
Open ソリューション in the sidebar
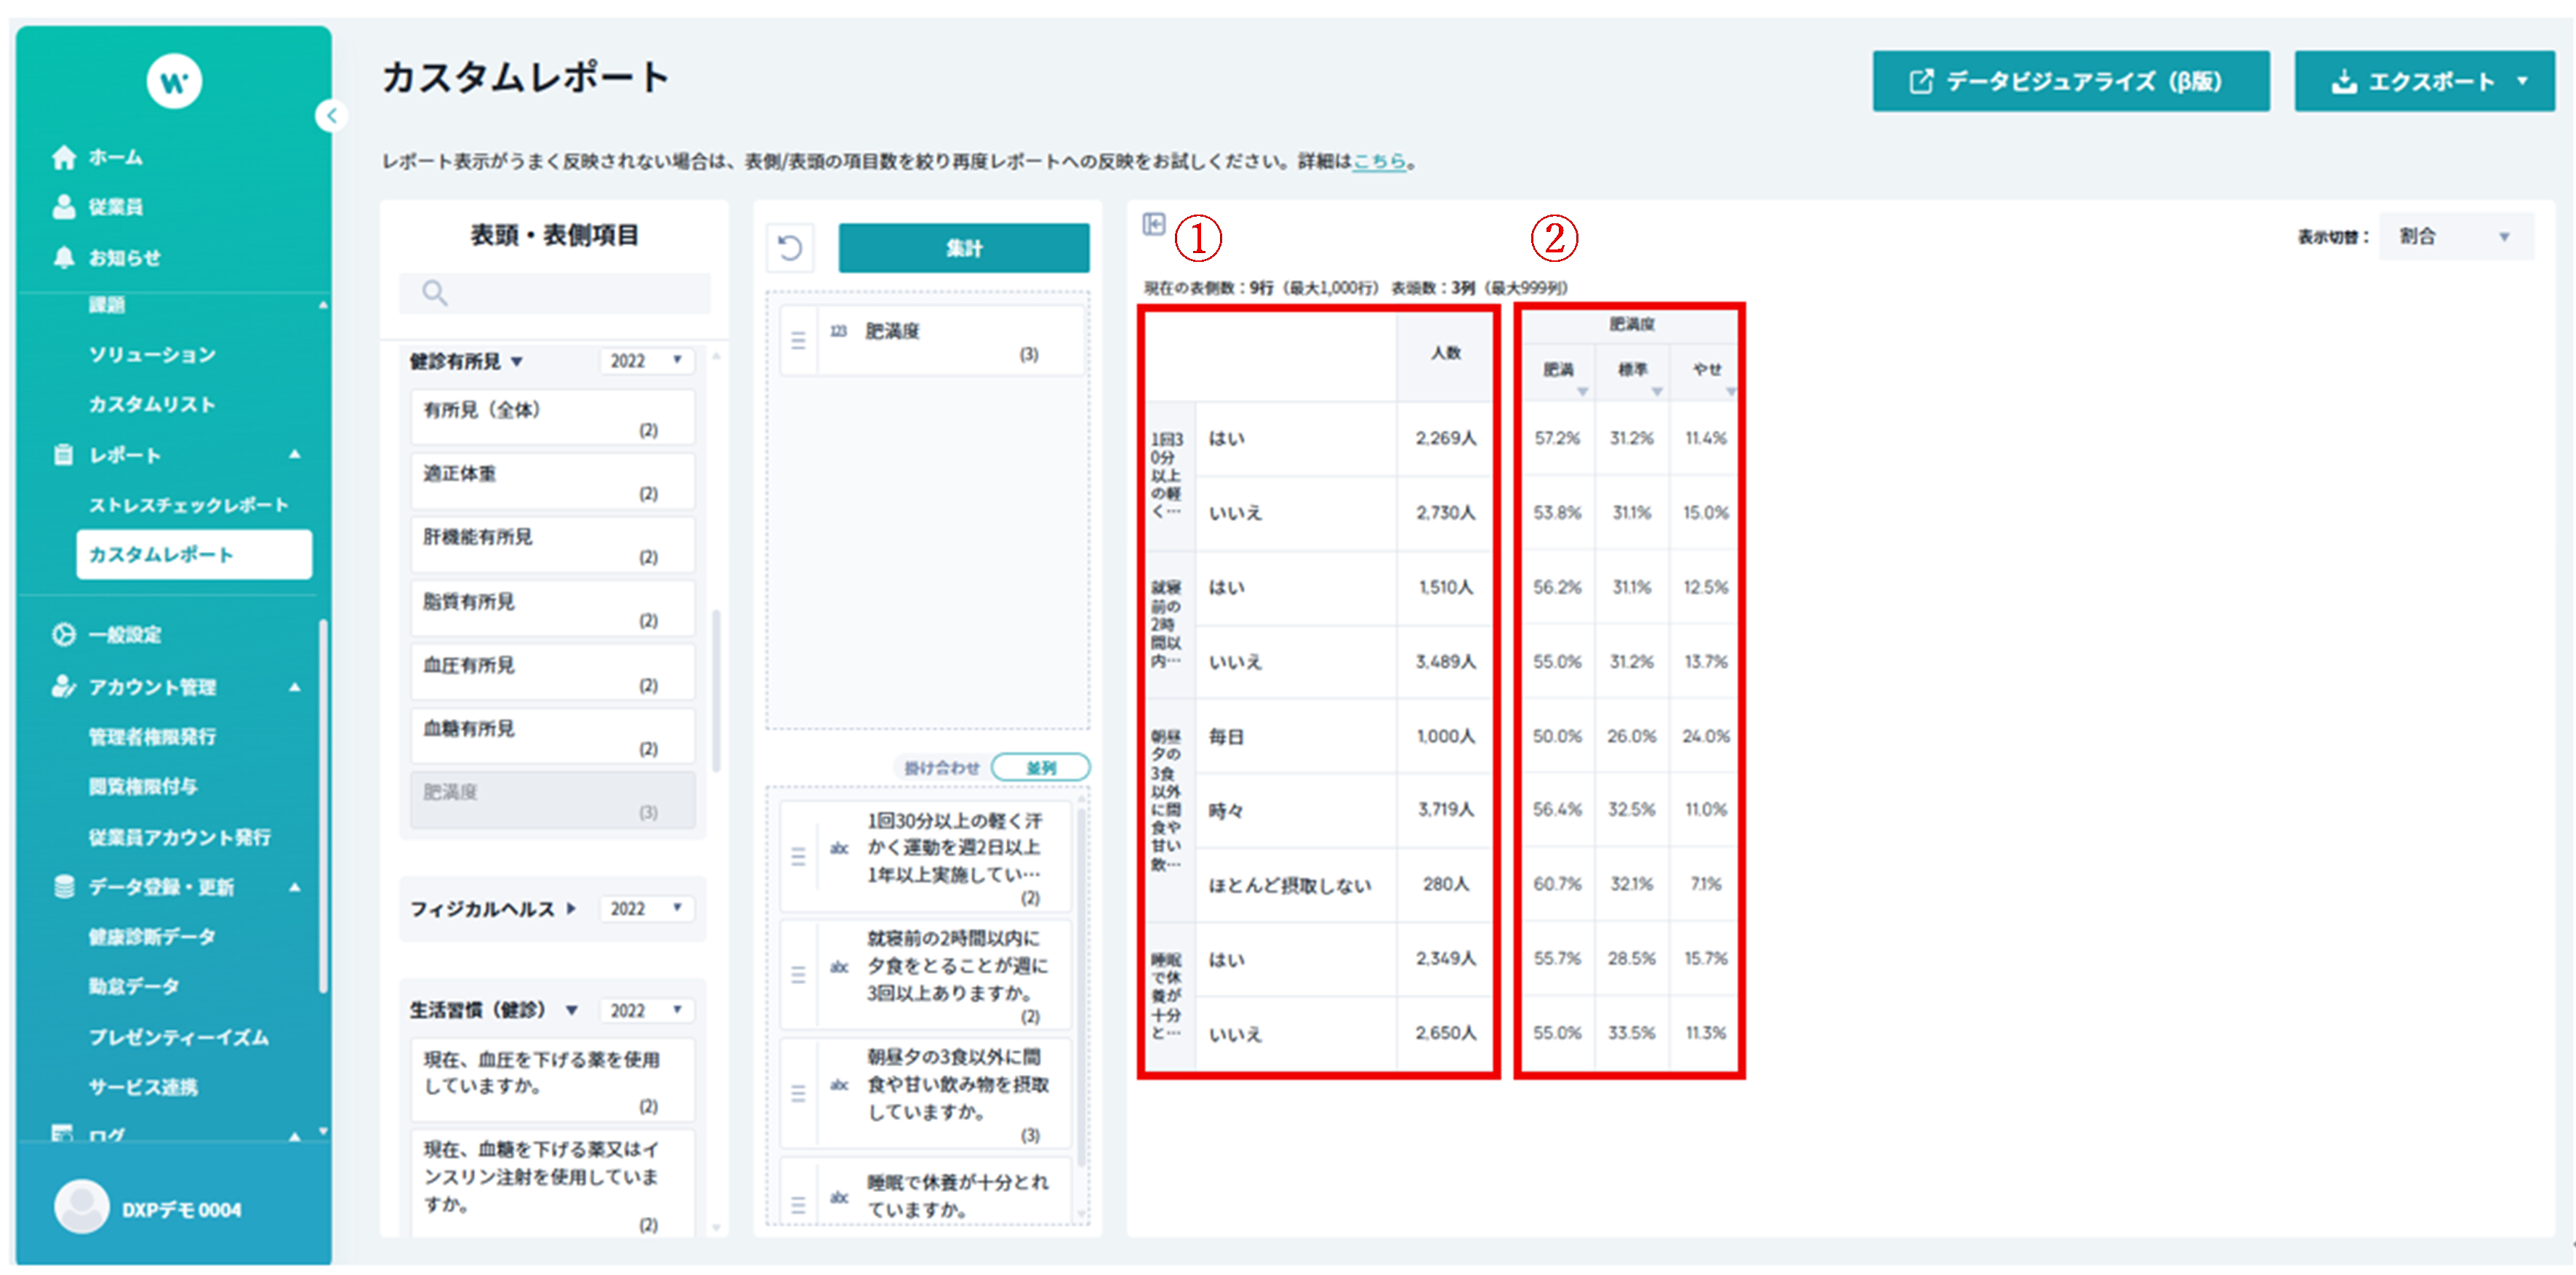[x=152, y=355]
